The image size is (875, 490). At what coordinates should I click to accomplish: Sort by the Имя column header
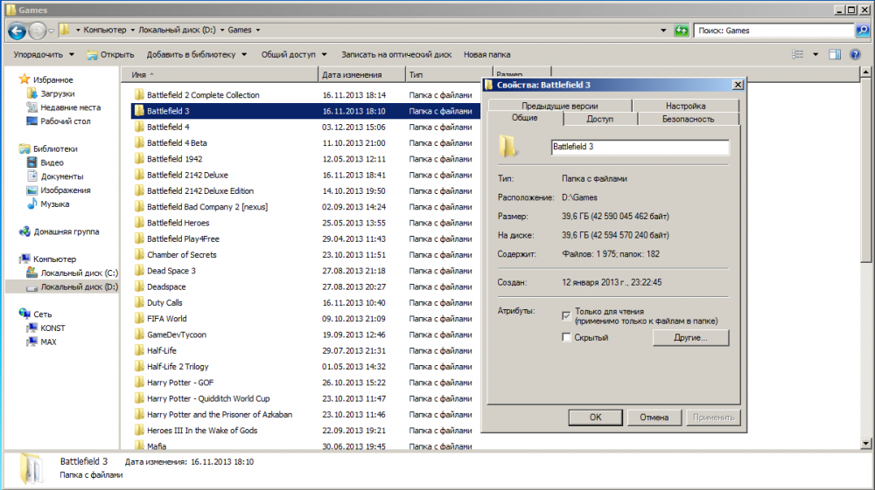click(x=220, y=74)
